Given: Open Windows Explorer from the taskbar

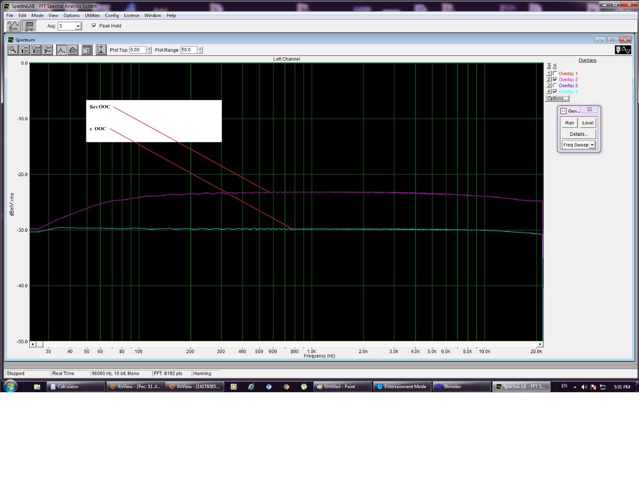Looking at the screenshot, I should pos(37,387).
